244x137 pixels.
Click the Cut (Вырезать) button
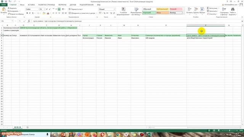[x=12, y=8]
